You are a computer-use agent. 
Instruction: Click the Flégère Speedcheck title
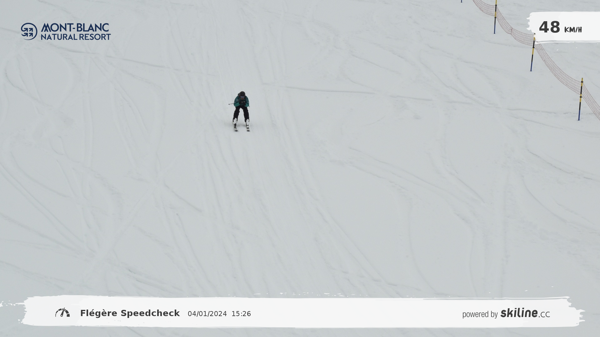click(130, 313)
